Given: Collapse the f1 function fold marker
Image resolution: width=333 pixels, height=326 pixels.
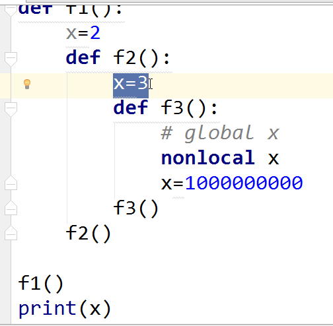Looking at the screenshot, I should point(11,11).
